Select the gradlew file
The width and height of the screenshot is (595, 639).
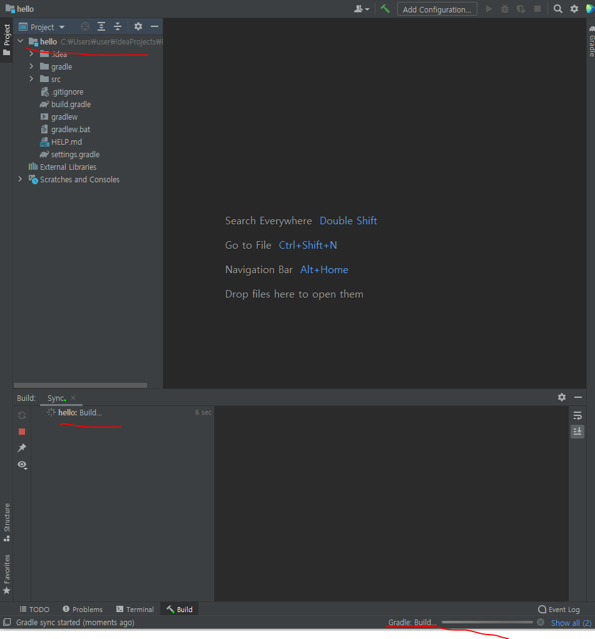(59, 117)
